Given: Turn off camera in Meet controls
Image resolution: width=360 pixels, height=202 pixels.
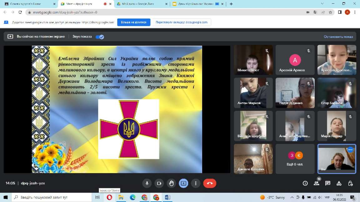Looking at the screenshot, I should pyautogui.click(x=159, y=183).
